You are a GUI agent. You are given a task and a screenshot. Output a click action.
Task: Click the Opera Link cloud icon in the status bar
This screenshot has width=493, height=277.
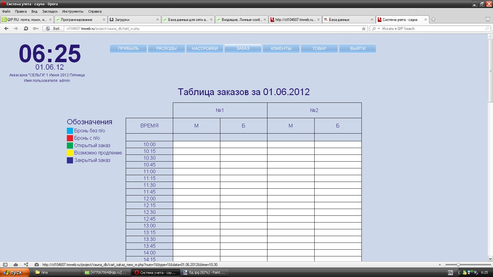coord(16,265)
